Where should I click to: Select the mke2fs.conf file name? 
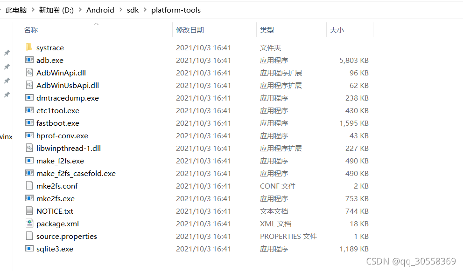pyautogui.click(x=57, y=186)
